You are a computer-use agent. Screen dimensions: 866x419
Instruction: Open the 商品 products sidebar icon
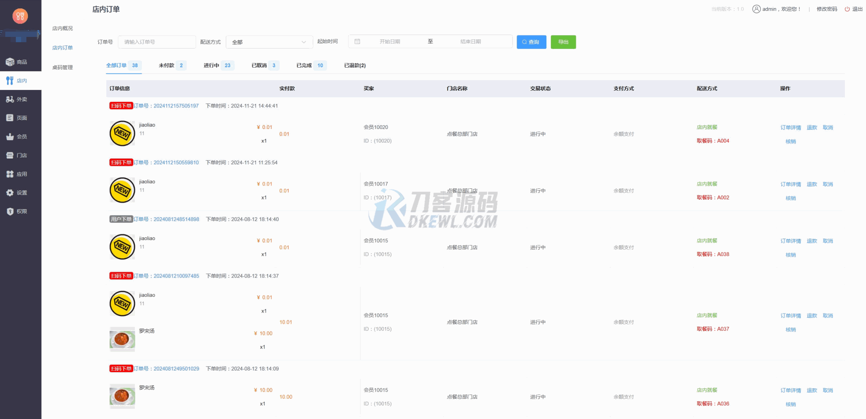click(x=10, y=62)
